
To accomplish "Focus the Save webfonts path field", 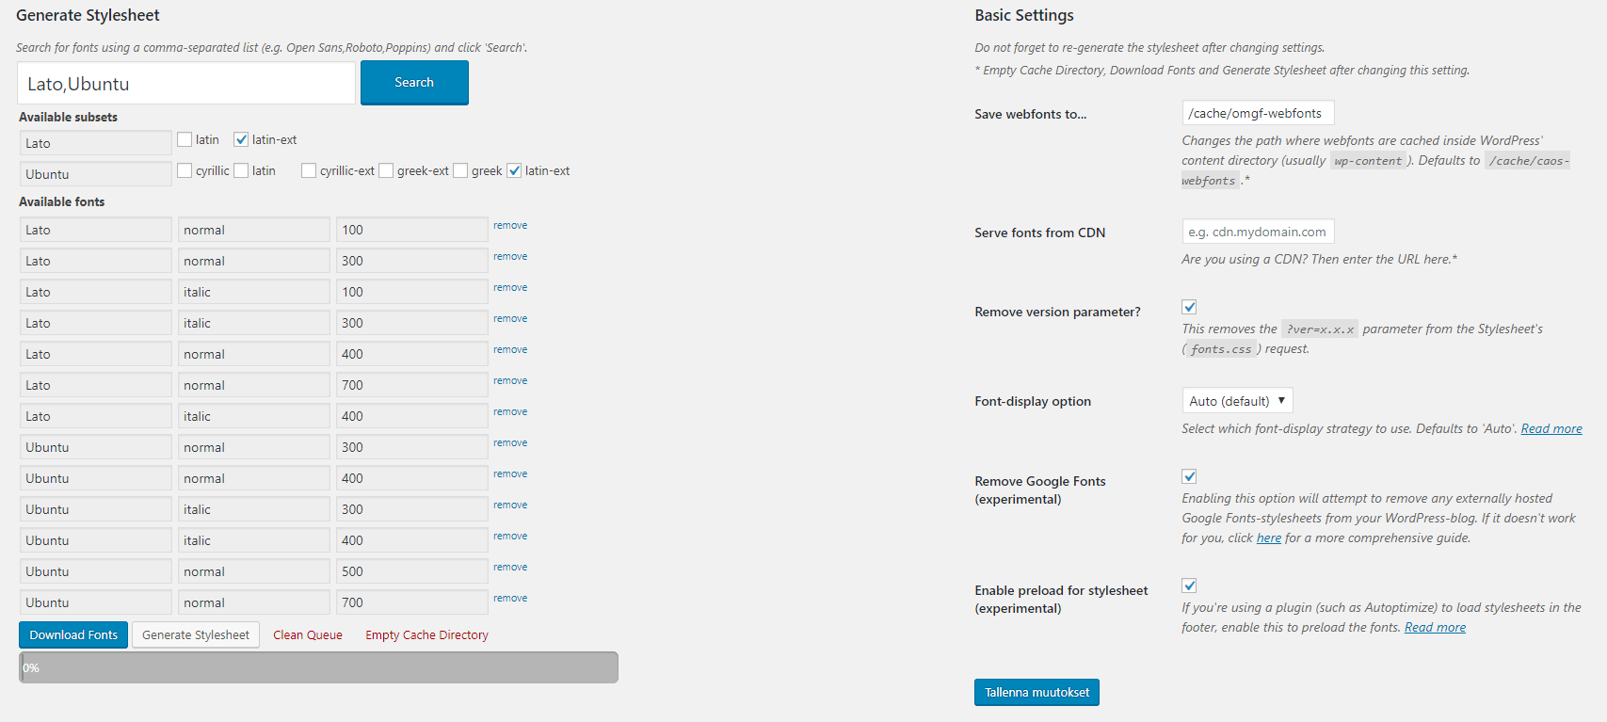I will (1258, 113).
